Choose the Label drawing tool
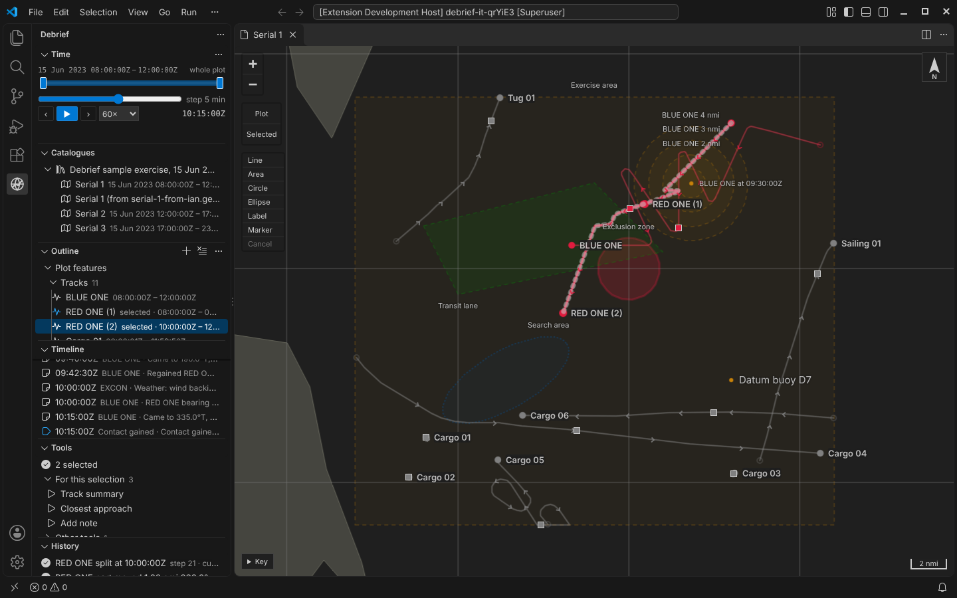 coord(263,216)
